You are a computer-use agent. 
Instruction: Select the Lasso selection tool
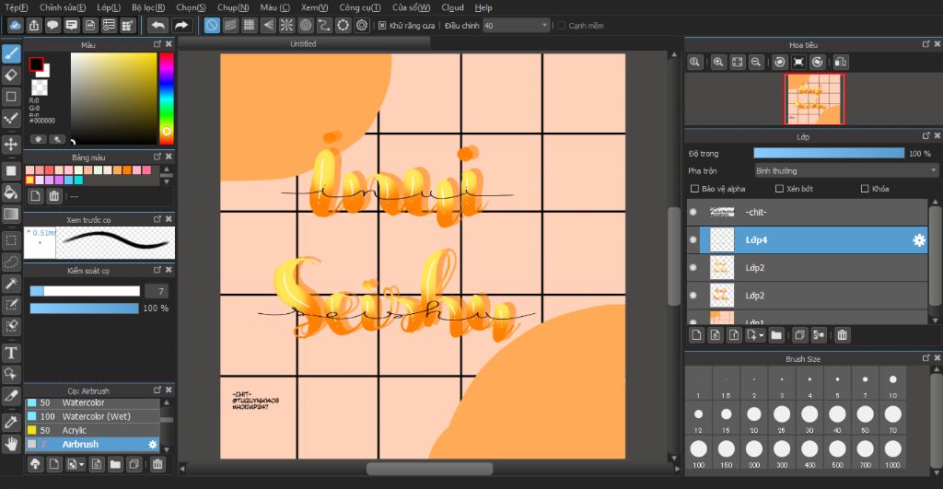point(11,262)
